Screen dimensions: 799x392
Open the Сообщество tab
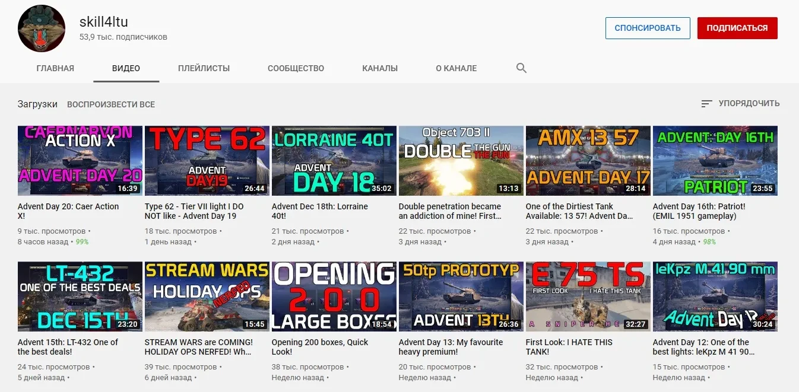click(296, 68)
